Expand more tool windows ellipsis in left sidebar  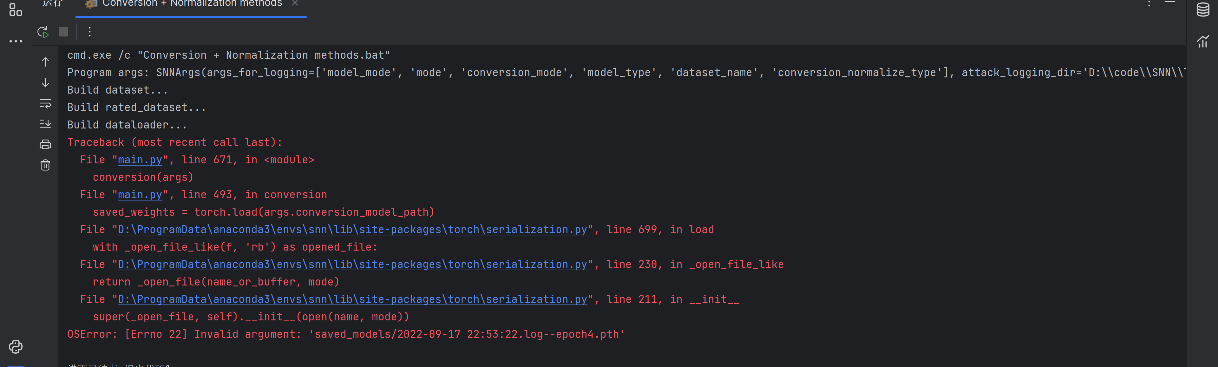coord(16,42)
